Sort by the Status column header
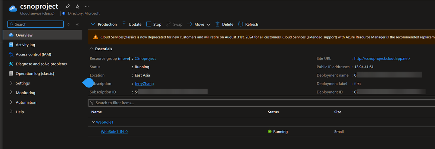435x149 pixels. click(273, 112)
